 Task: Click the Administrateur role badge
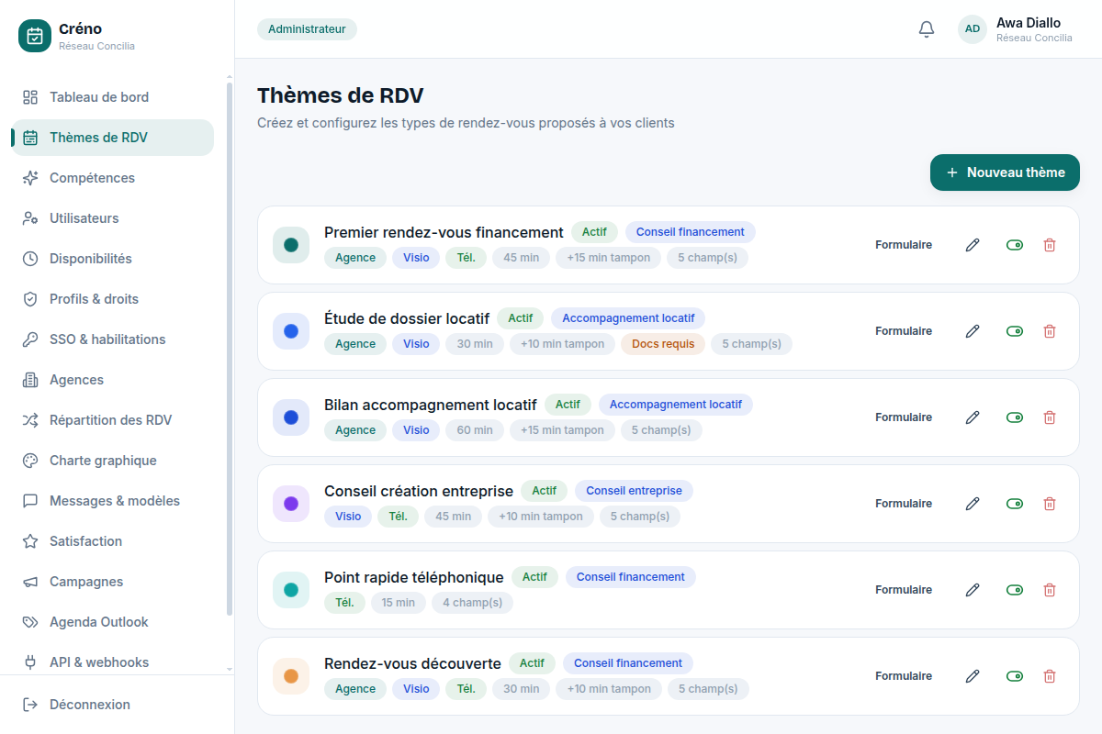click(x=307, y=29)
